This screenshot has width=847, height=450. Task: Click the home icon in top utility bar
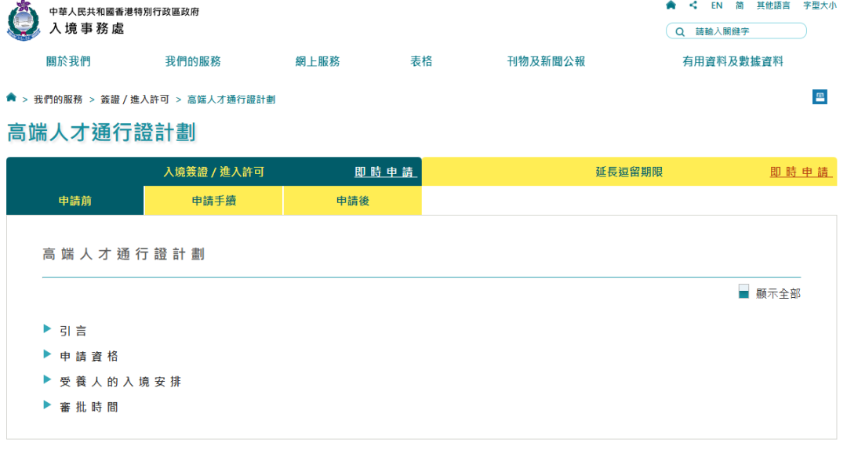tap(671, 5)
